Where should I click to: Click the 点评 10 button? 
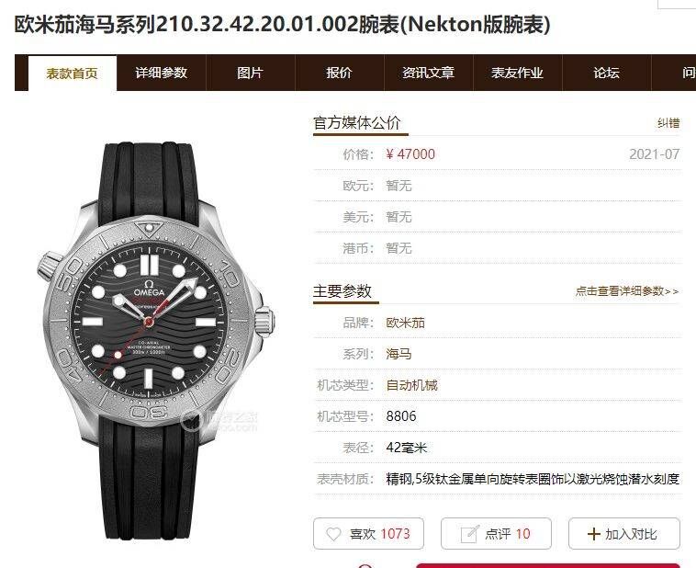click(x=496, y=533)
